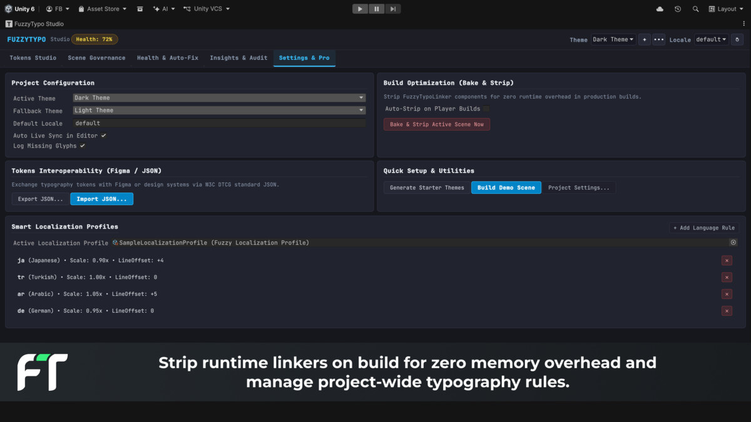Screen dimensions: 751x422
Task: Expand the Active Theme dropdown
Action: coord(219,98)
